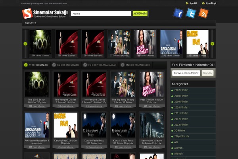238x159 pixels.
Task: Click the Hemen Ara search button
Action: point(140,14)
